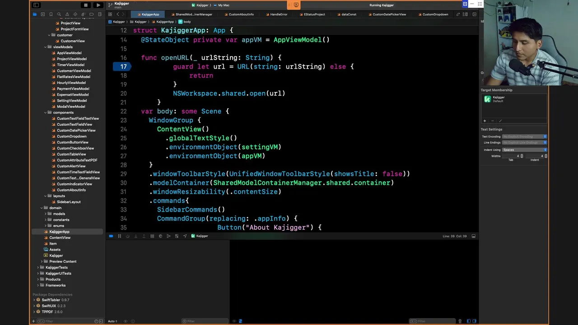
Task: Open the Indent Using Spaces dropdown
Action: (x=525, y=150)
